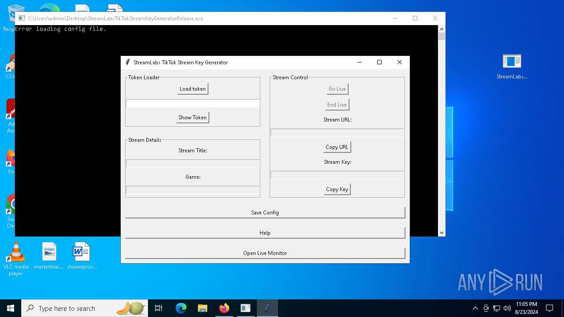Open the Windows Start menu

11,308
